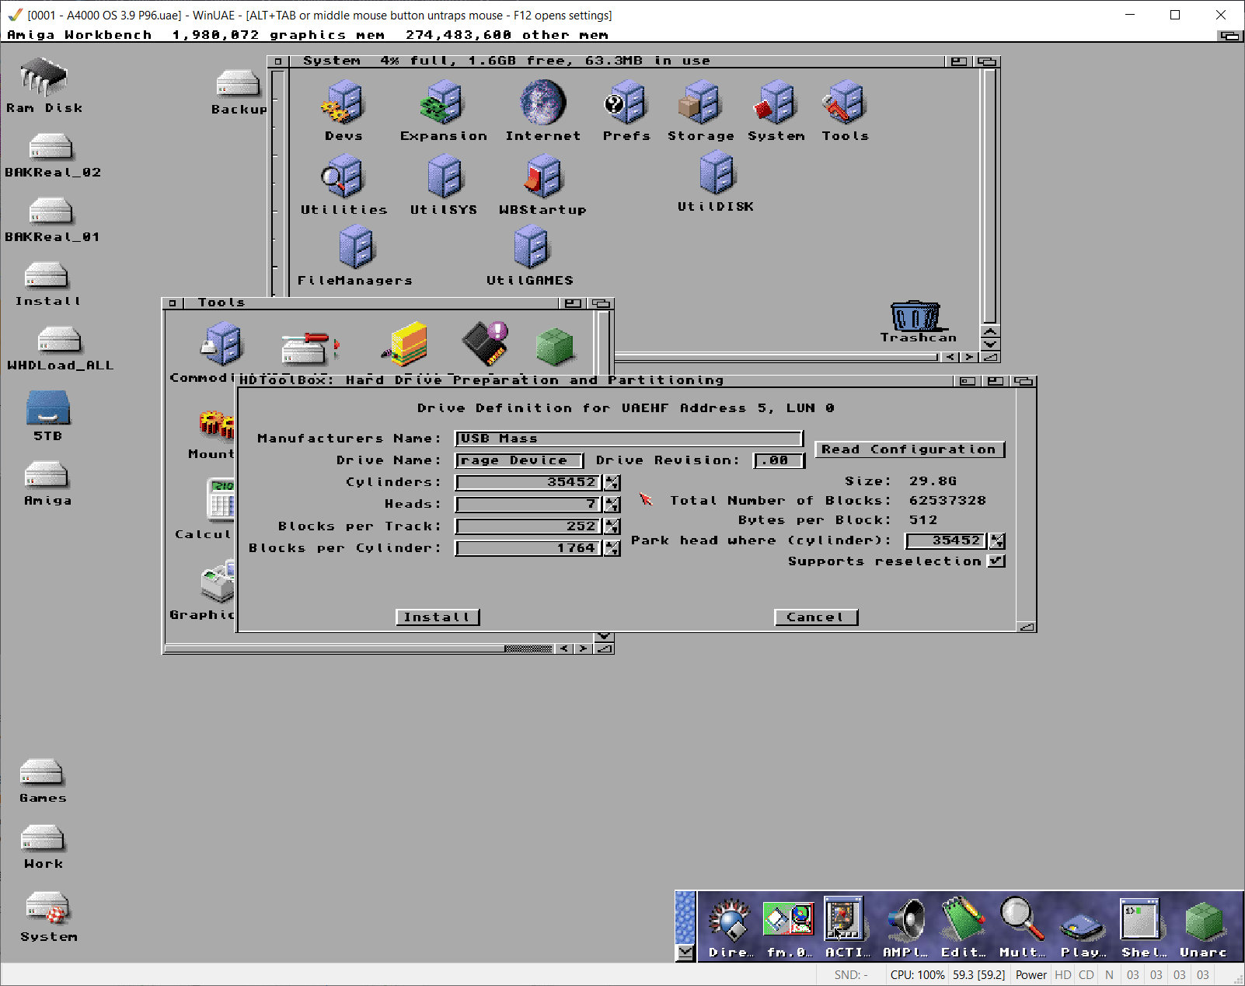Viewport: 1245px width, 986px height.
Task: Click the Cancel button in HDToolBox
Action: [x=816, y=617]
